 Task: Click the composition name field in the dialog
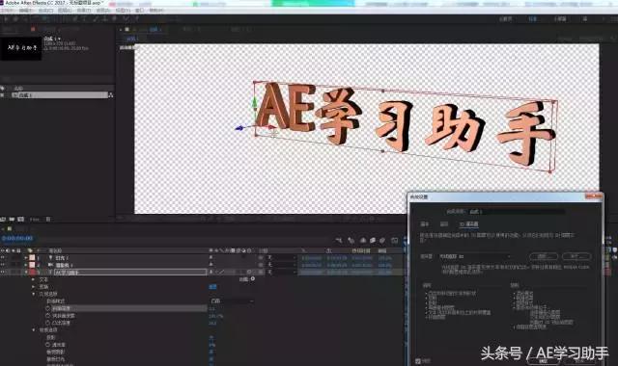pyautogui.click(x=518, y=212)
